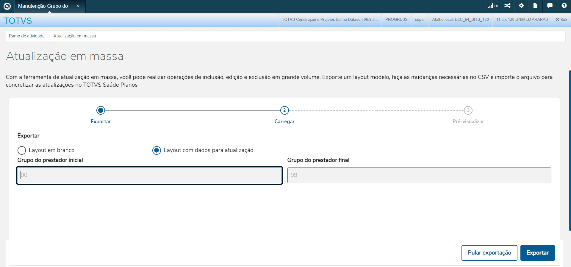Click Sair to exit the application
The width and height of the screenshot is (571, 267).
tap(561, 20)
